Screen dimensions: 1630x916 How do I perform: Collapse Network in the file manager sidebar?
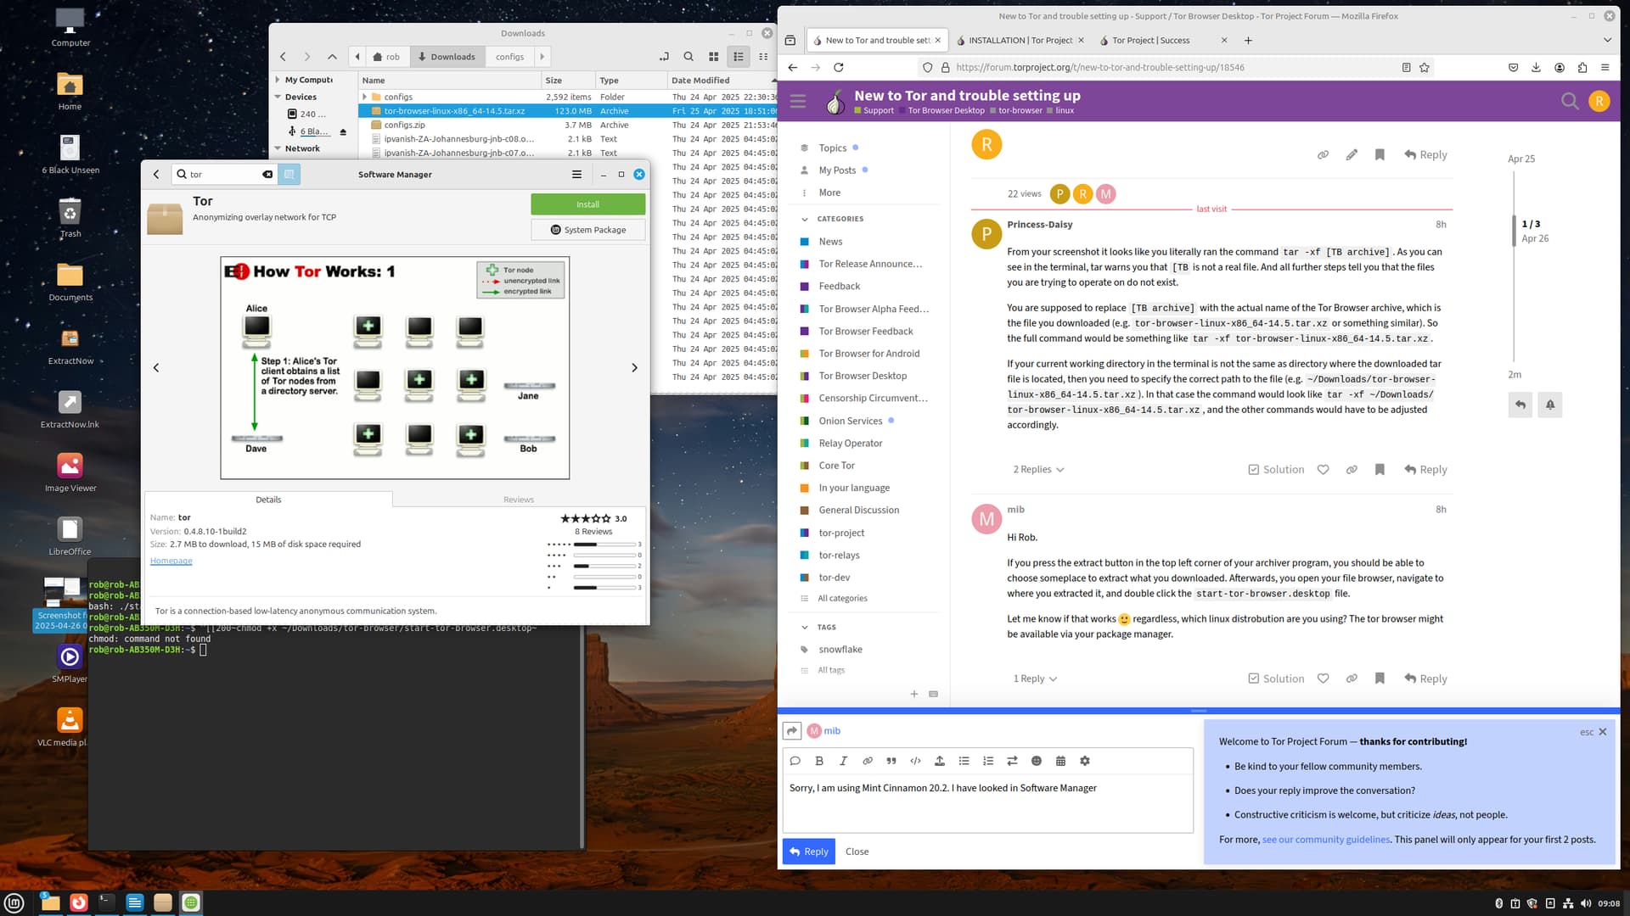click(x=278, y=148)
